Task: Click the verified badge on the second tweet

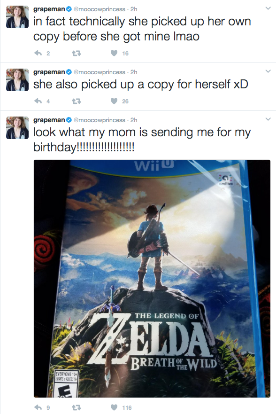Action: 69,72
